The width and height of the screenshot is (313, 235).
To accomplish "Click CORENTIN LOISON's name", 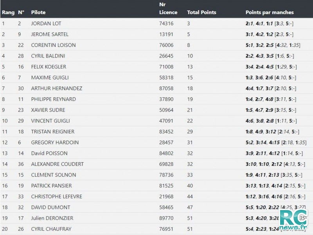I will [x=53, y=45].
